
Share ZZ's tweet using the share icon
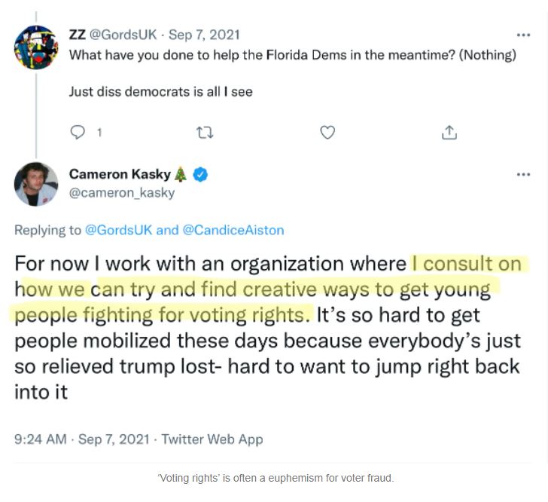[449, 133]
